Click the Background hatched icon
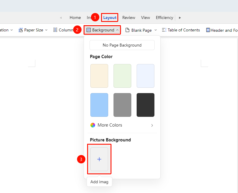Image resolution: width=238 pixels, height=193 pixels. tap(89, 30)
